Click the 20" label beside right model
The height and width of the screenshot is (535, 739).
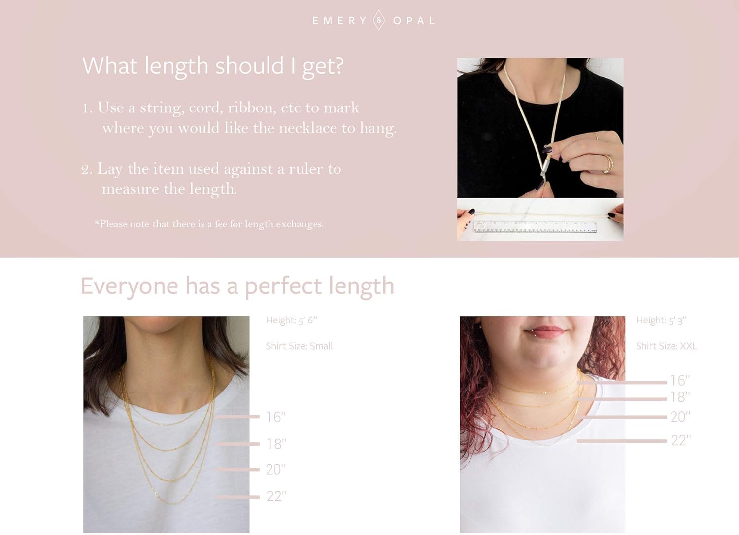point(680,417)
